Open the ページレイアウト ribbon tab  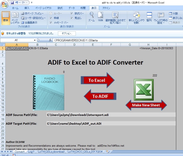pyautogui.click(x=43, y=8)
